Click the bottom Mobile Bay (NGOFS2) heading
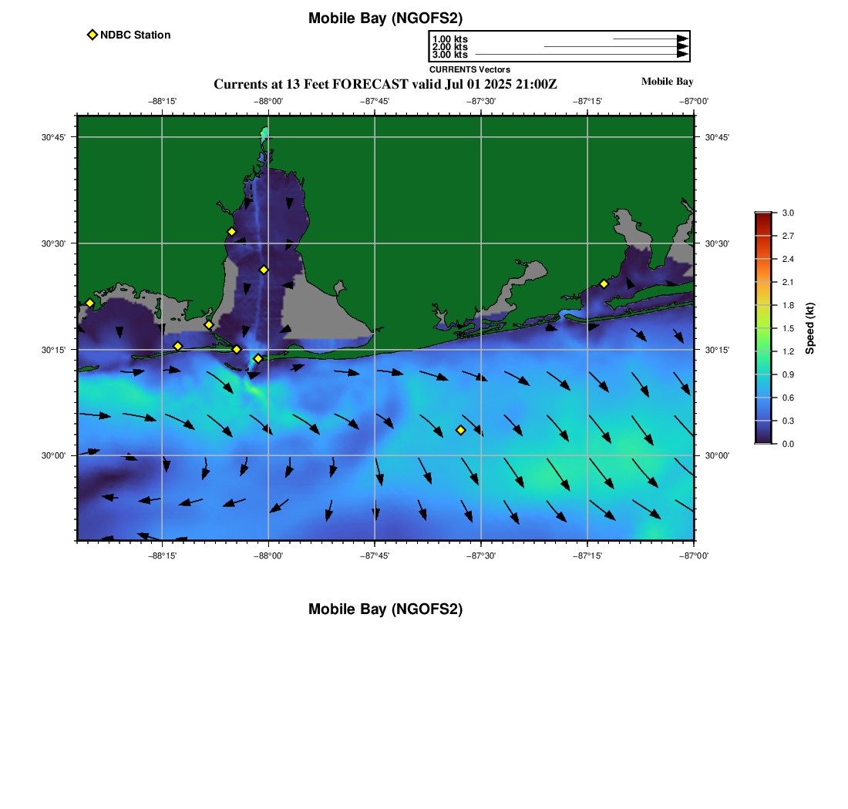Viewport: 848px width, 809px height. pos(385,609)
